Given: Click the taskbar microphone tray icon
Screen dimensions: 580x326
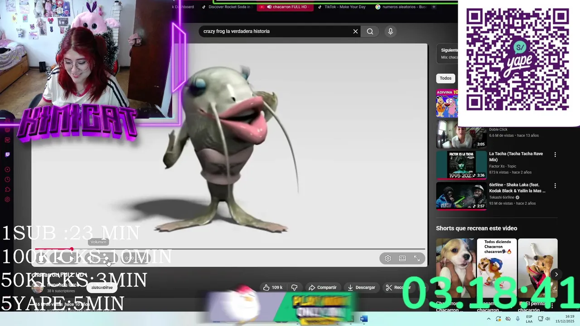Looking at the screenshot, I should click(518, 319).
